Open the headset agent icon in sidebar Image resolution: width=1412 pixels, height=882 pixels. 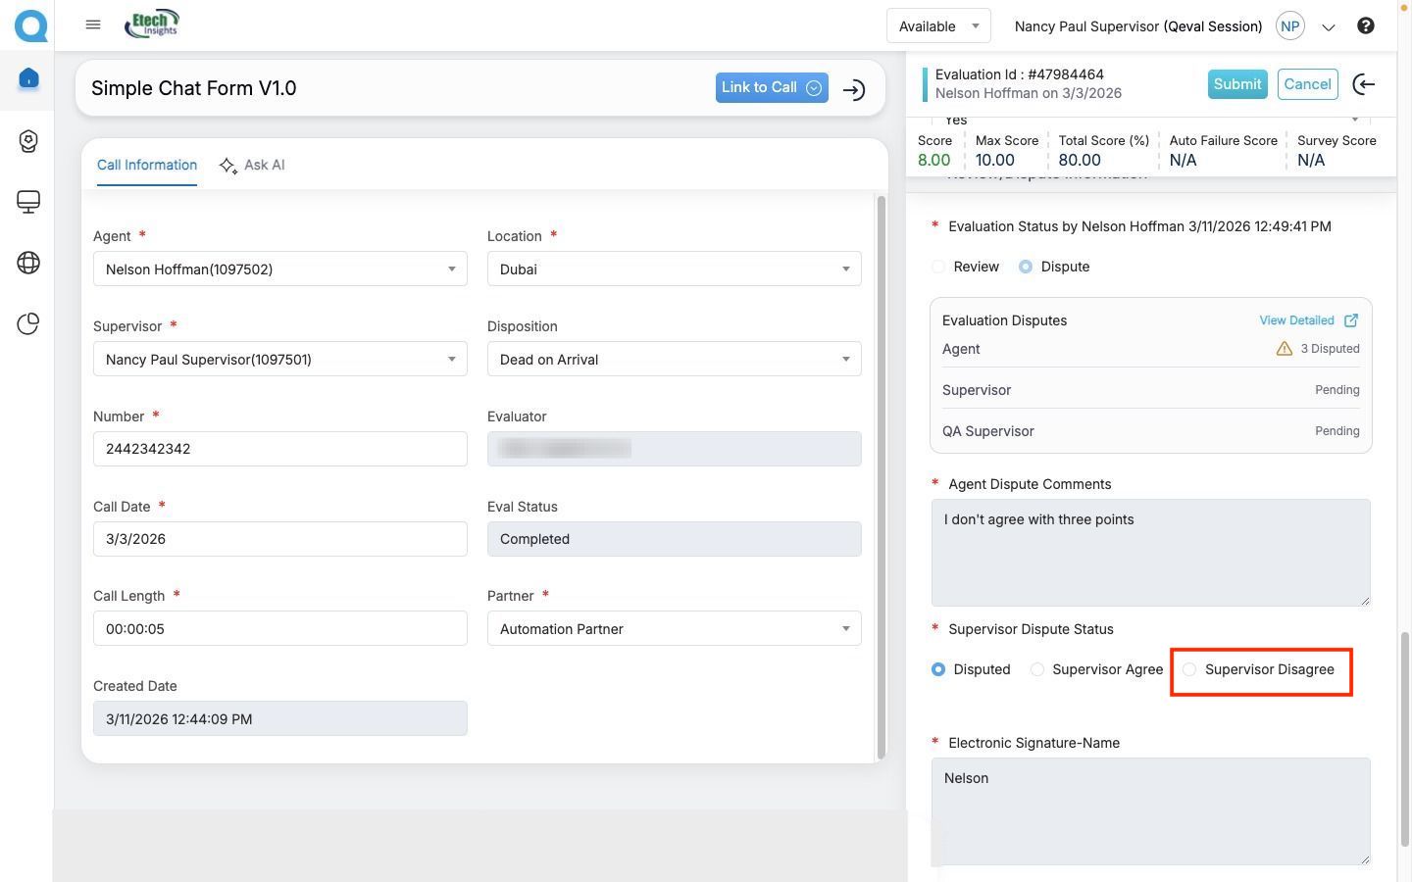28,141
